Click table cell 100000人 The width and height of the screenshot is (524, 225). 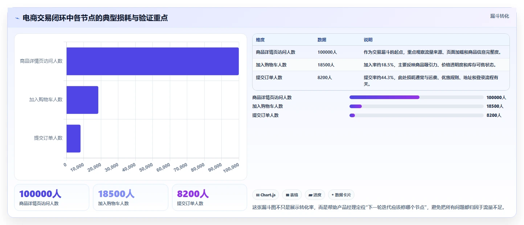pos(327,52)
